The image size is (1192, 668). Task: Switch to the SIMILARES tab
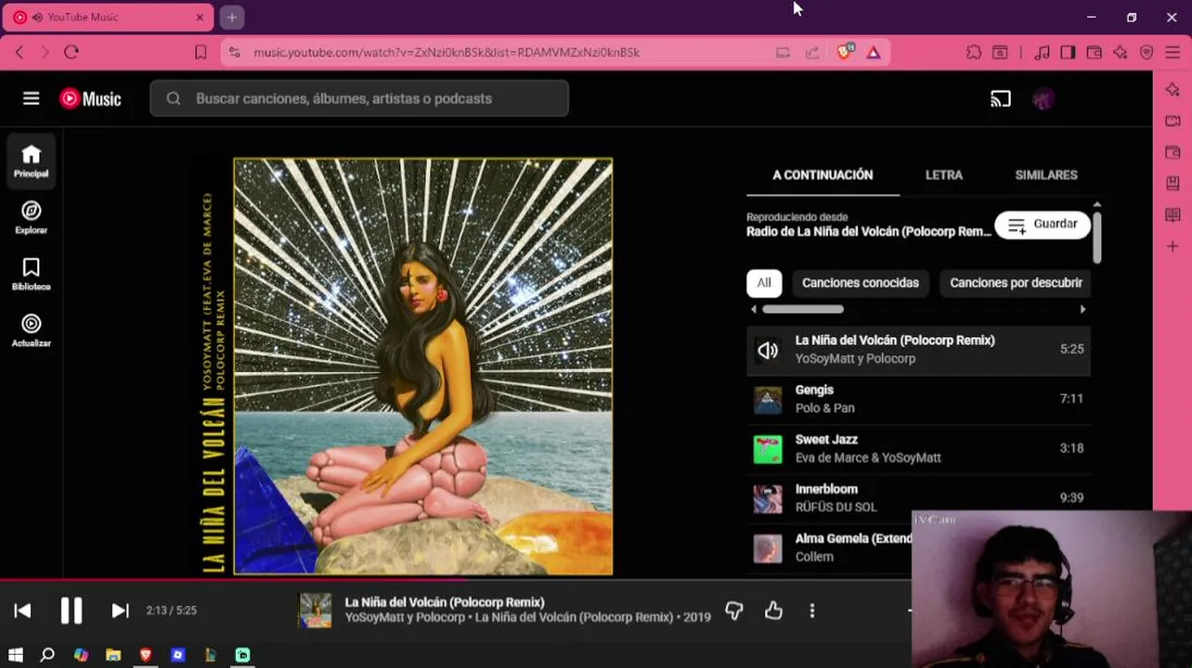coord(1046,174)
